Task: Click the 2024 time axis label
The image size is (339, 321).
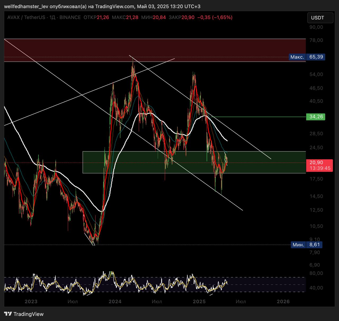Action: click(x=115, y=301)
